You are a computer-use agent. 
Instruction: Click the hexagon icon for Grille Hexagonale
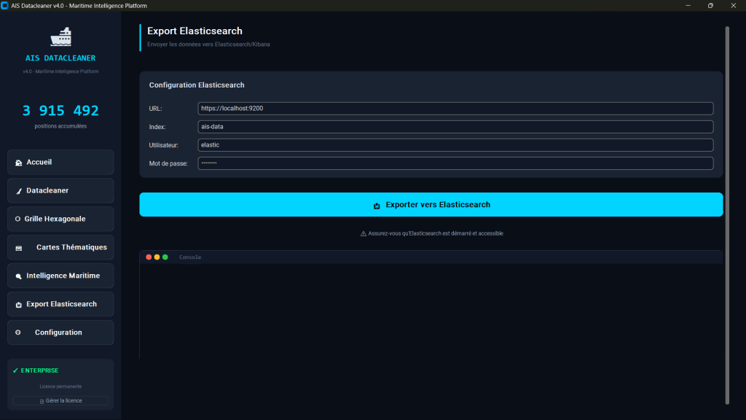[x=17, y=219]
